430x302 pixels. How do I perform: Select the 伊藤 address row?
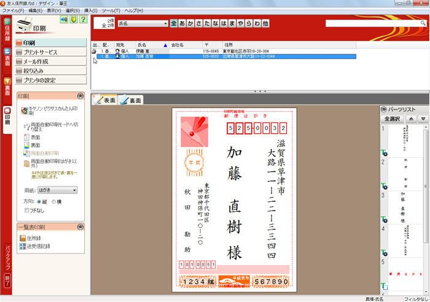pos(144,51)
